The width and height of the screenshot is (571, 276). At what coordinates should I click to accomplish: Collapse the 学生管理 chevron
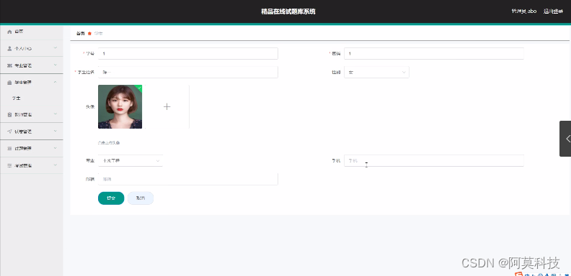[x=56, y=82]
